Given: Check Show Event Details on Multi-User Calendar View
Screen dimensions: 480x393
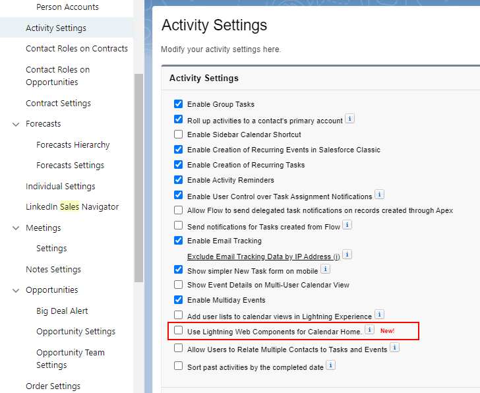Looking at the screenshot, I should [178, 285].
